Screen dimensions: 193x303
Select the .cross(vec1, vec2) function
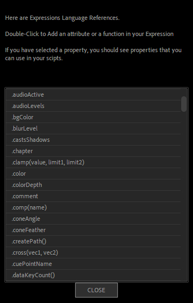coord(93,252)
